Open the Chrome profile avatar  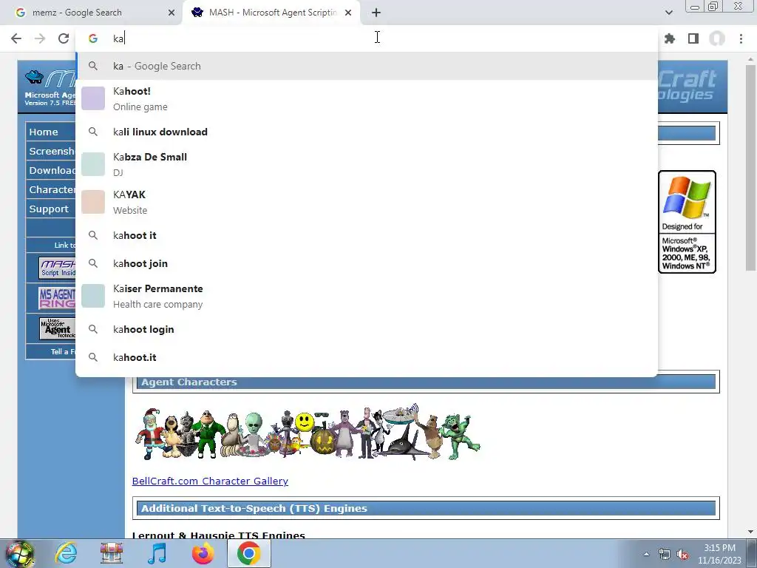click(x=717, y=38)
